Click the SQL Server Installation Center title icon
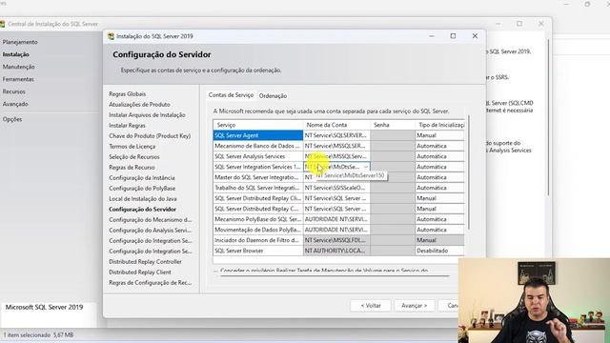Image resolution: width=610 pixels, height=343 pixels. 2,24
